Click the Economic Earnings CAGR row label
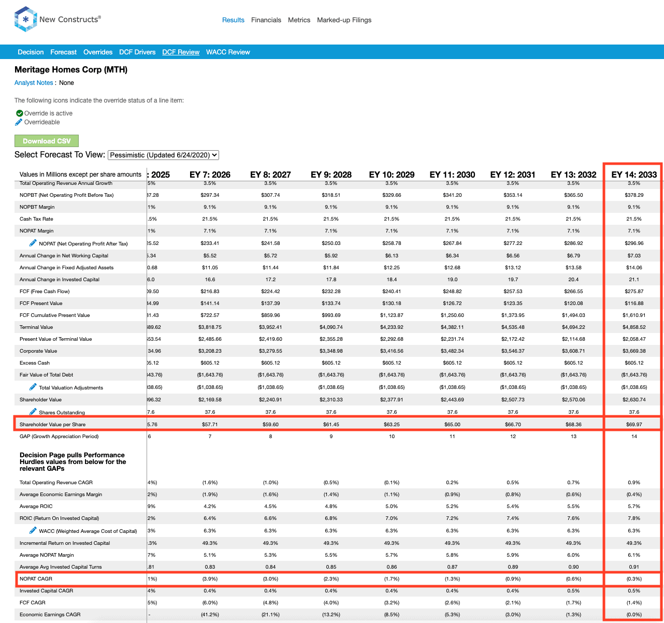Screen dimensions: 664x623 50,615
